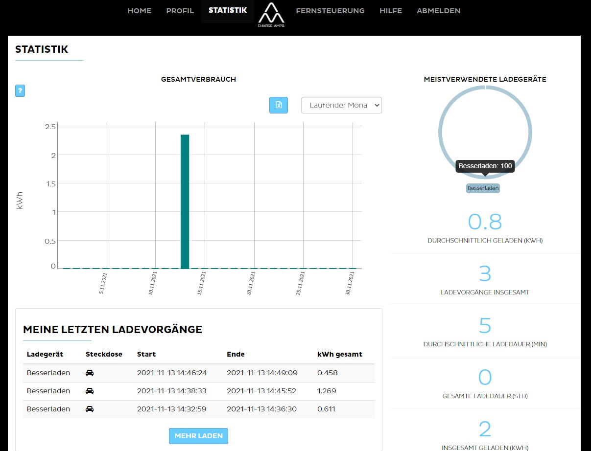The image size is (591, 451).
Task: Click the teal consumption bar in chart
Action: pyautogui.click(x=185, y=201)
